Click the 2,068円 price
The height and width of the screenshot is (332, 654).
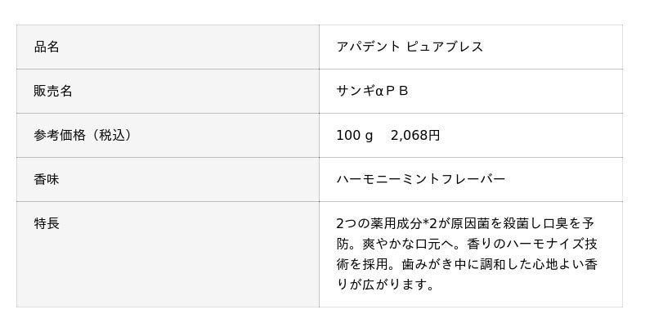[x=415, y=135]
